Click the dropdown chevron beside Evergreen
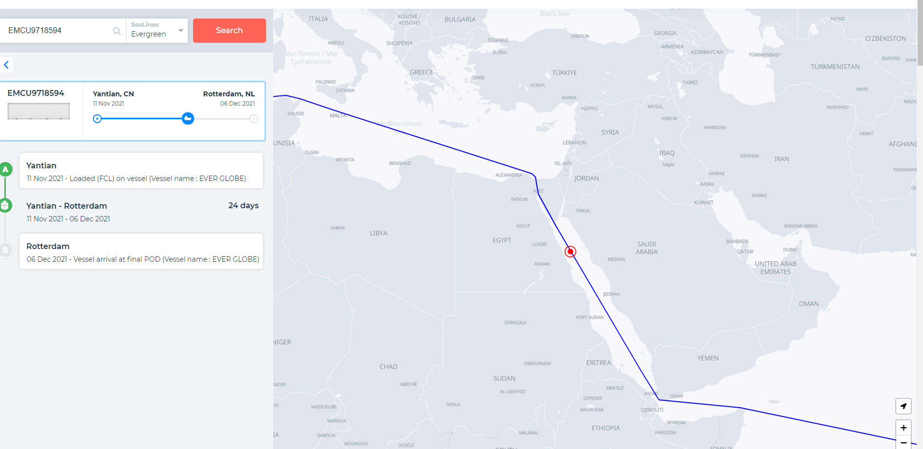 coord(181,30)
